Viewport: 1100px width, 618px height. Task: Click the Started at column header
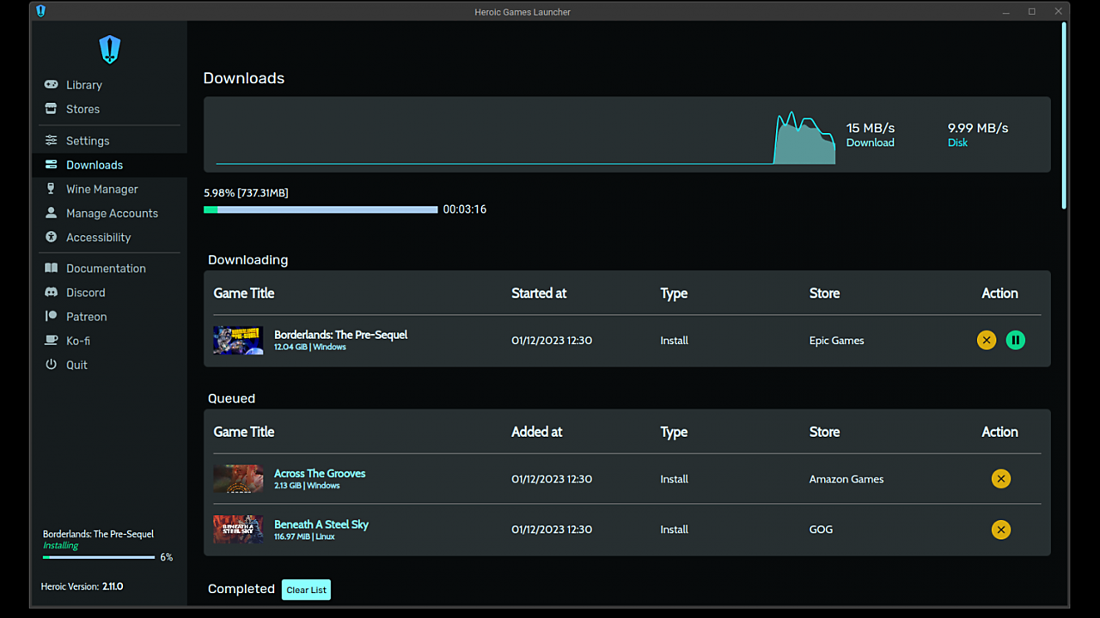point(539,294)
